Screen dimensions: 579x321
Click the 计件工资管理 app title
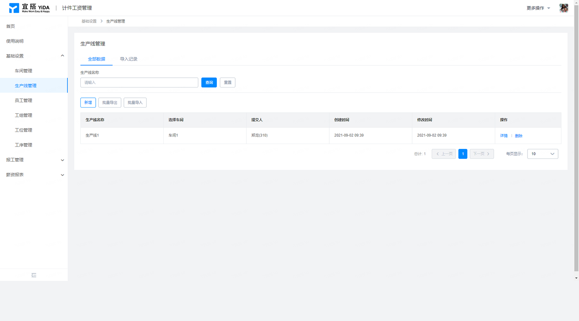point(77,8)
